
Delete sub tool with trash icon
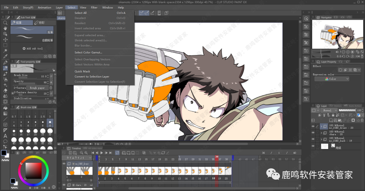click(x=54, y=56)
